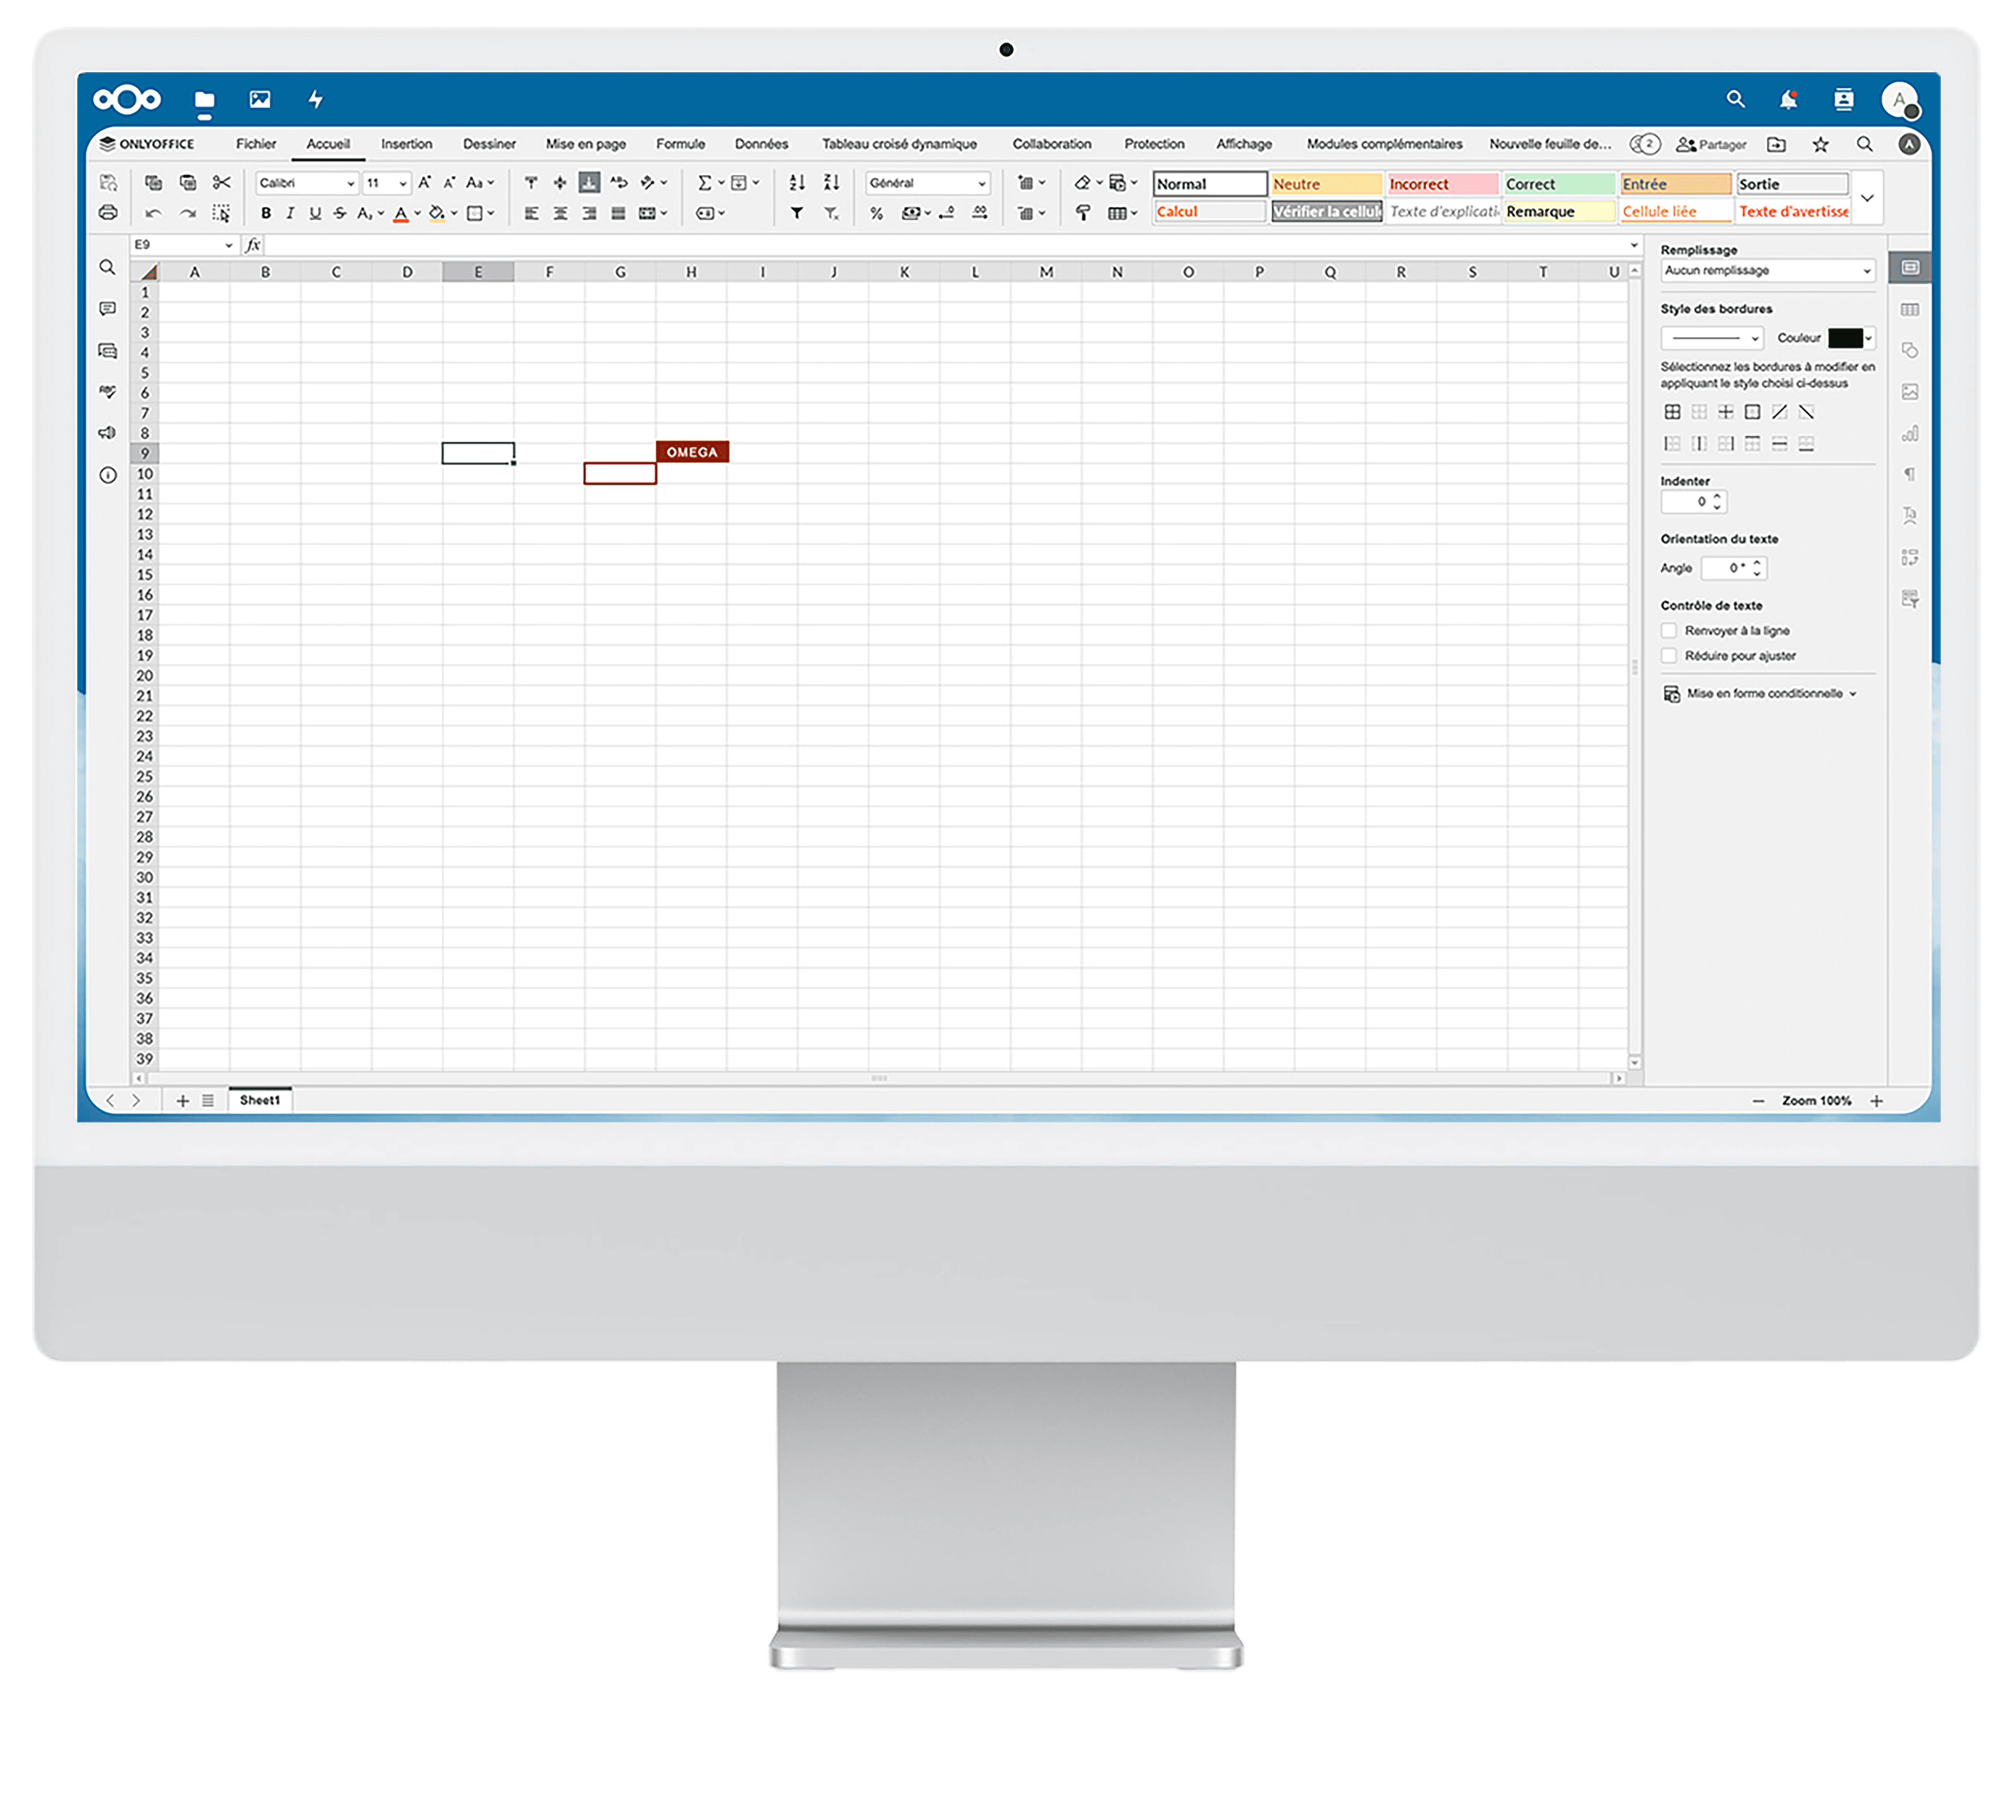This screenshot has width=2016, height=1820.
Task: Sort descending Z to A
Action: pos(831,182)
